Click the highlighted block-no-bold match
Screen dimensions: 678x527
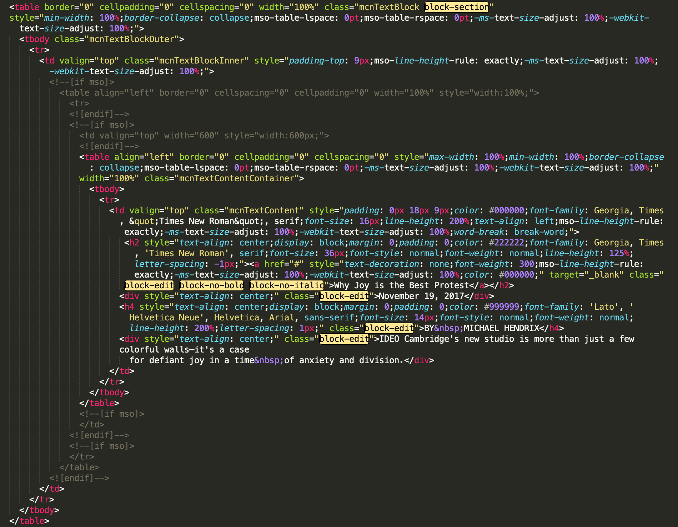click(x=211, y=285)
